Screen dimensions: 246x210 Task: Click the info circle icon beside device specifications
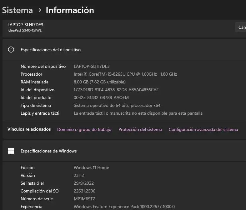[11, 50]
